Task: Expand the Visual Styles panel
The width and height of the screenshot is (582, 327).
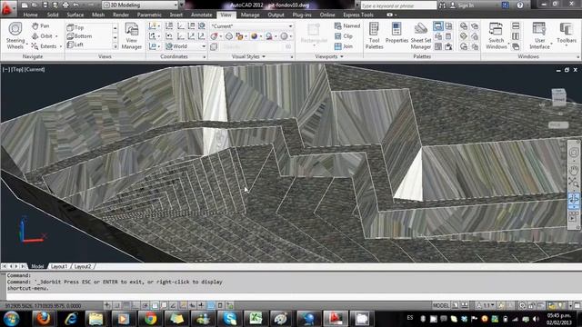Action: tap(248, 56)
